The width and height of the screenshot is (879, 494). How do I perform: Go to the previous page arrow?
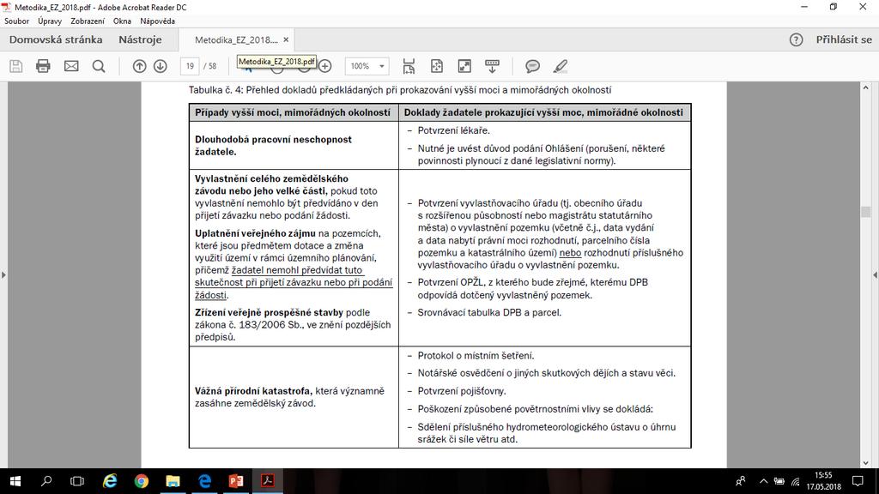(139, 66)
